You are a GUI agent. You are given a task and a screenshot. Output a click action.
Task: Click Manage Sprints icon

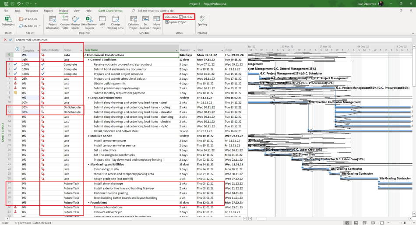[x=75, y=19]
